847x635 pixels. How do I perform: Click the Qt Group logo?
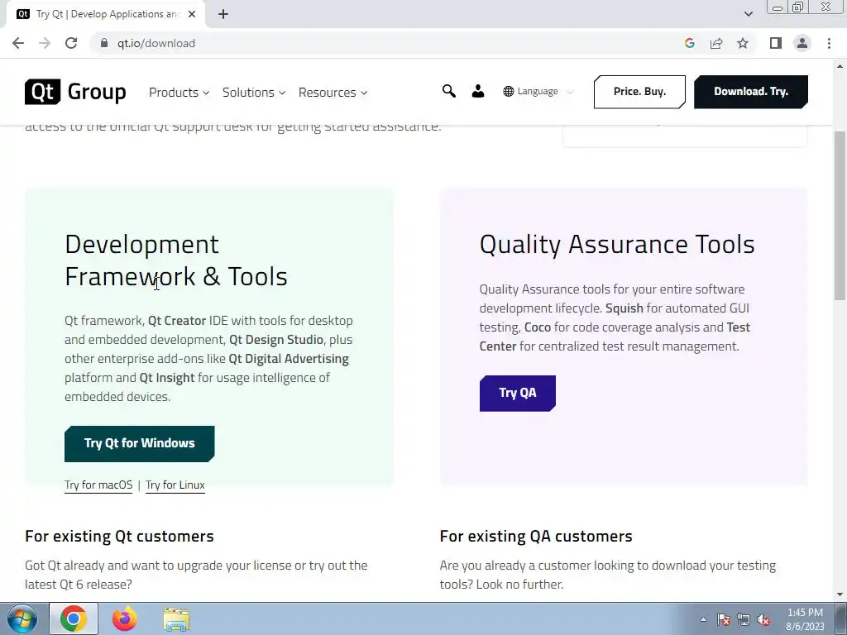75,92
